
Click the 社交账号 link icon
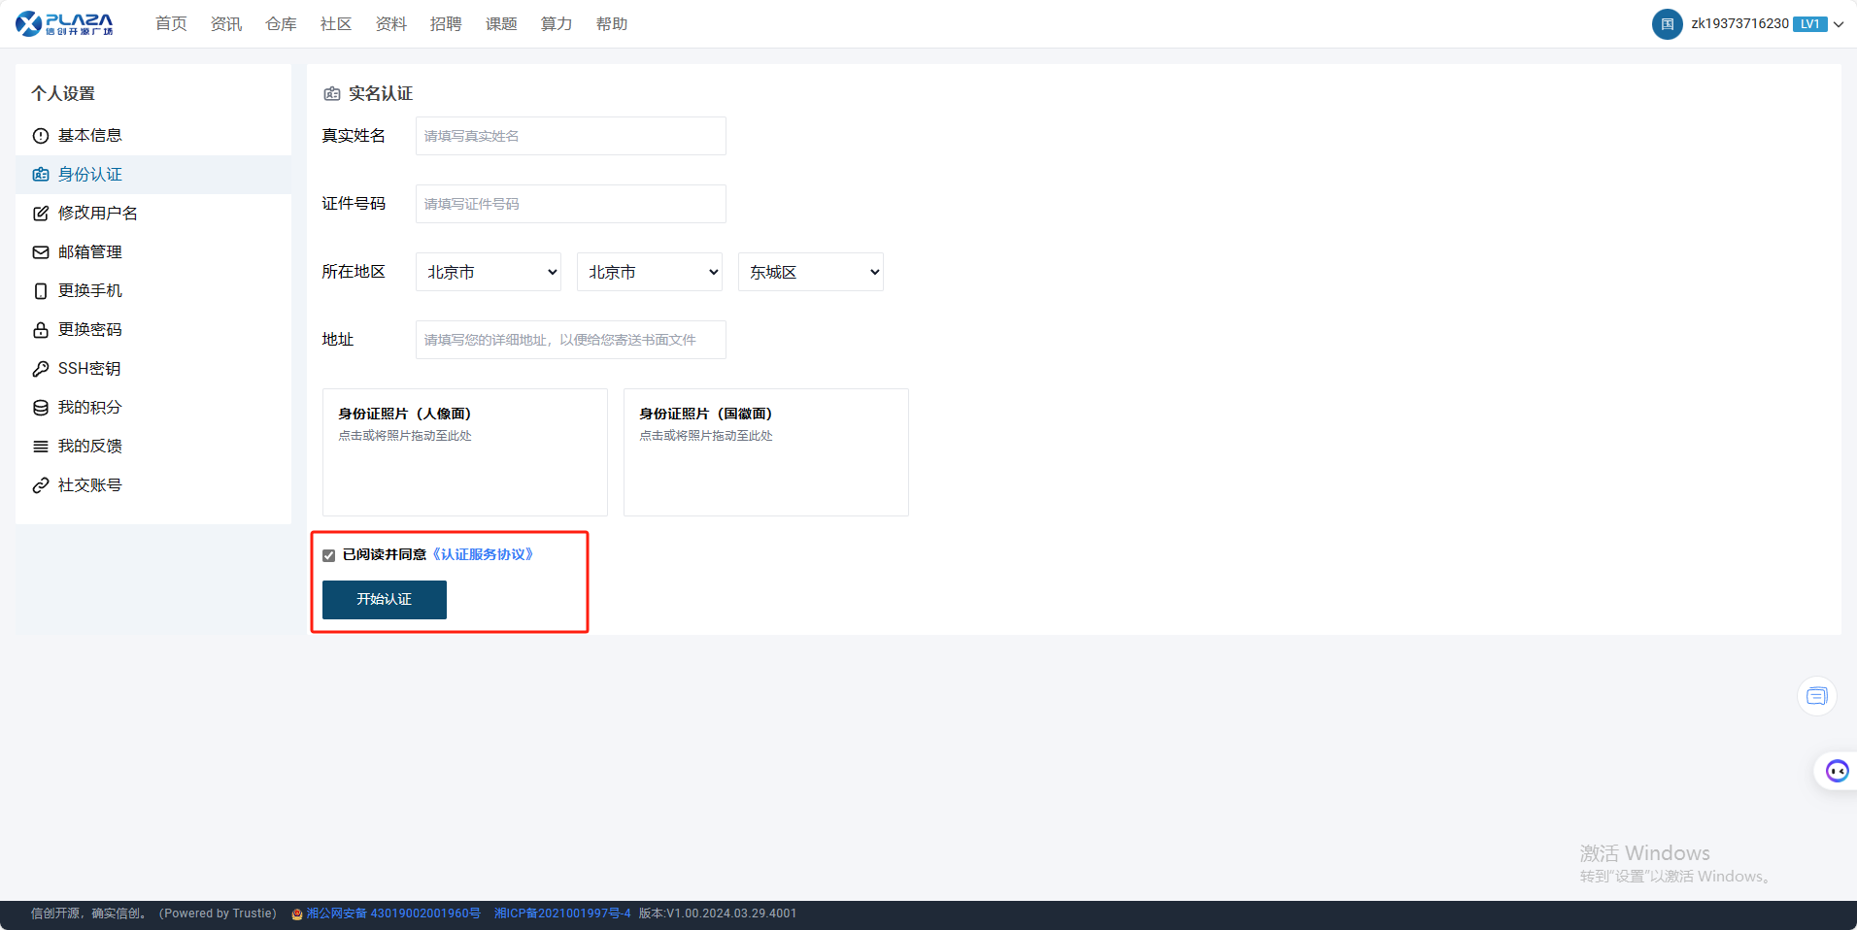[x=41, y=485]
